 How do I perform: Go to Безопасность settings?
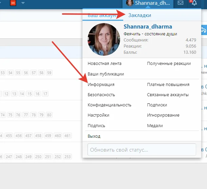pos(101,95)
